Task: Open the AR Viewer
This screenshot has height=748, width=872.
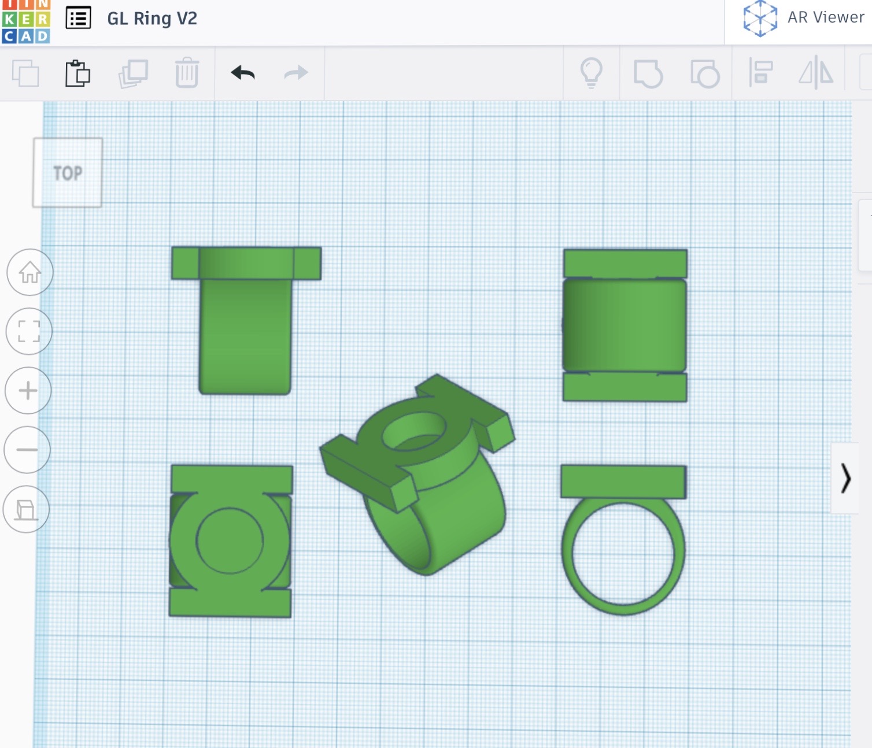Action: tap(804, 18)
